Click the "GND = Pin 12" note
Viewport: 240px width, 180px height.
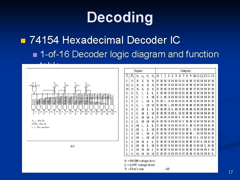pyautogui.click(x=39, y=124)
